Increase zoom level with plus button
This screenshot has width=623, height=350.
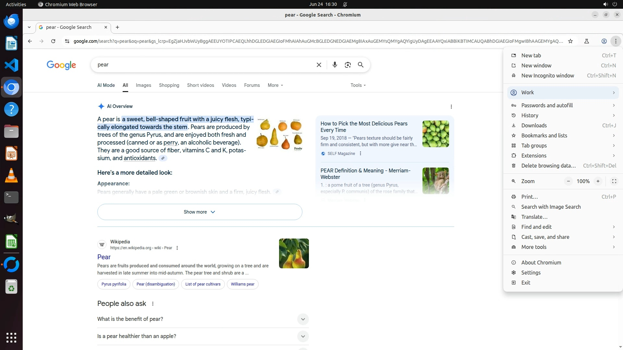click(598, 181)
